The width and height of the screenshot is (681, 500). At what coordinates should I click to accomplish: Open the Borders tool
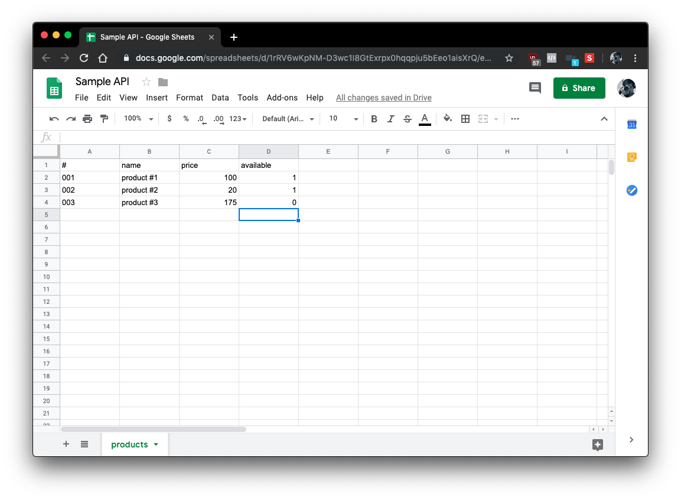(465, 119)
